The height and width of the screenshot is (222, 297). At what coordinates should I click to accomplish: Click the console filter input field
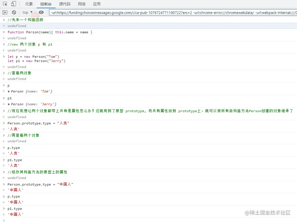(173, 13)
